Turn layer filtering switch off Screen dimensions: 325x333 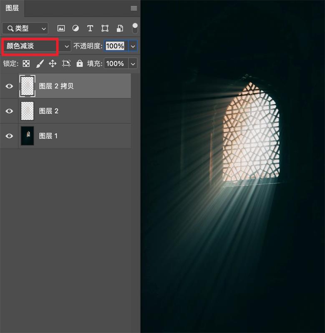tap(135, 28)
